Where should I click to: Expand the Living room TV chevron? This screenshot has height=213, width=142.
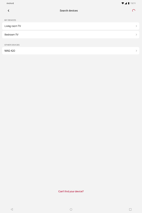tap(136, 26)
